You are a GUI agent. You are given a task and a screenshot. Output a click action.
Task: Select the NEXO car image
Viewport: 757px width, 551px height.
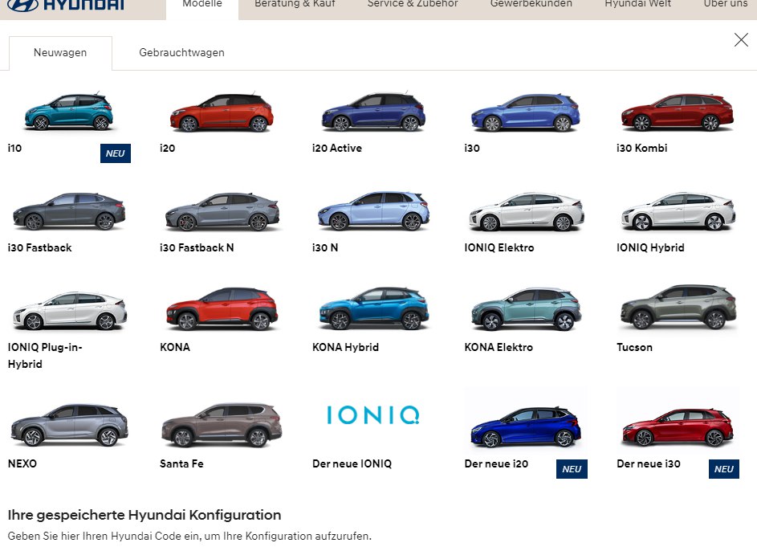[x=70, y=425]
